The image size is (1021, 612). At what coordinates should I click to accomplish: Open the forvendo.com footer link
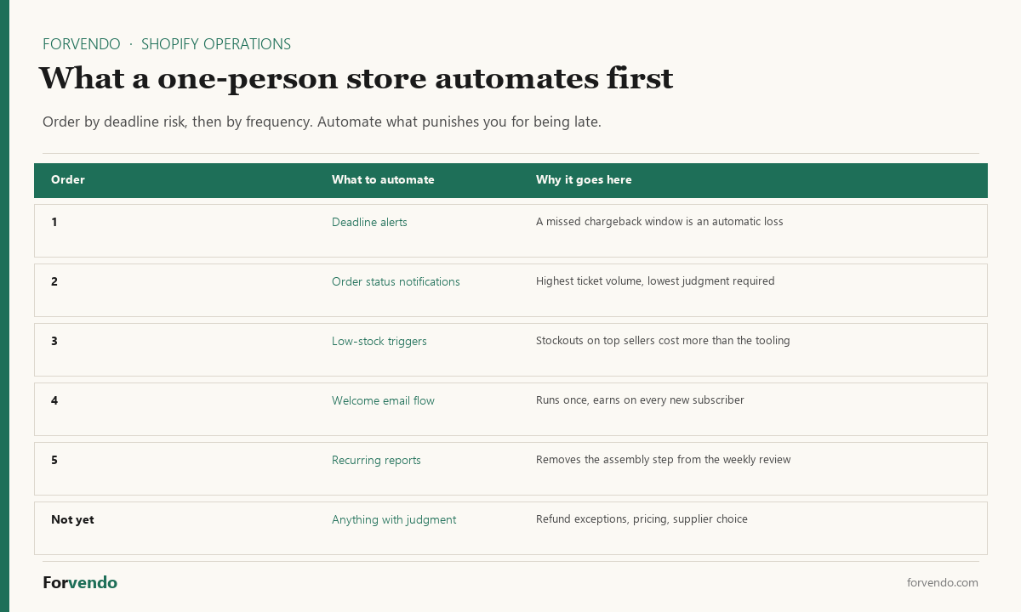(x=943, y=582)
